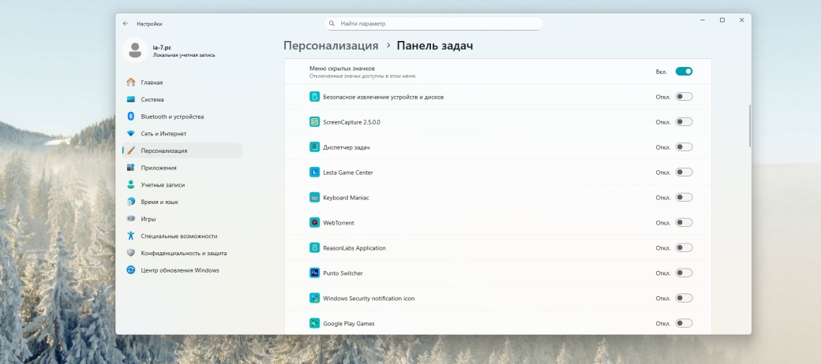Click the ReasonLabs Application icon

click(x=314, y=247)
